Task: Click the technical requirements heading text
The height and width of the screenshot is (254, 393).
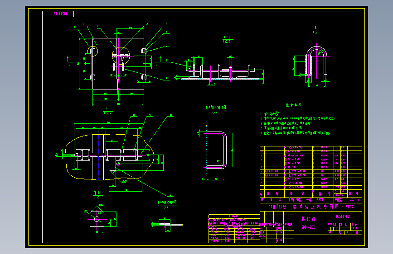Action: [x=294, y=105]
